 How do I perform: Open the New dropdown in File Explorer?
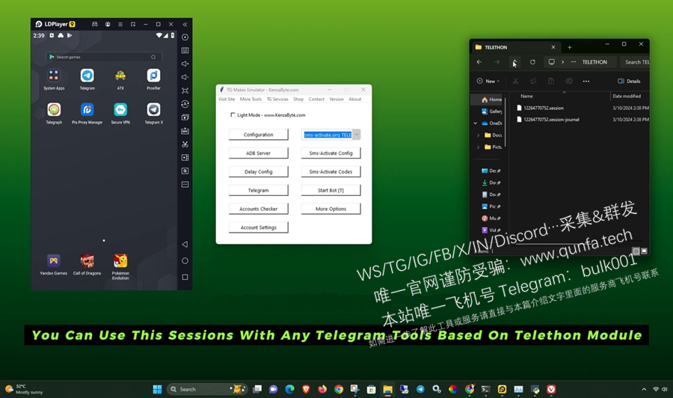tap(488, 81)
